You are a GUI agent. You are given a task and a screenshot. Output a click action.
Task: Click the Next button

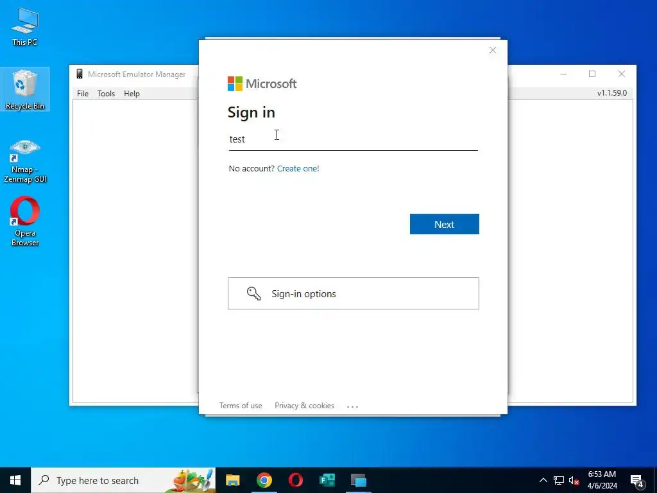tap(444, 224)
